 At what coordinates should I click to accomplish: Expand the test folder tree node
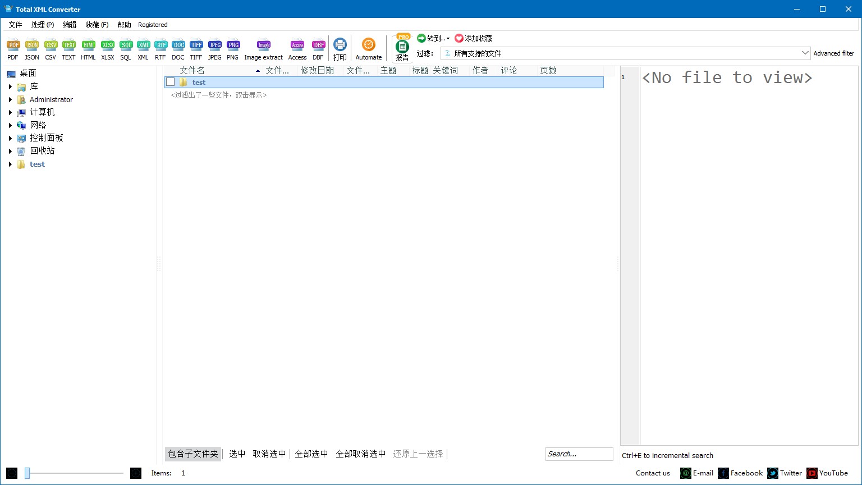[10, 164]
